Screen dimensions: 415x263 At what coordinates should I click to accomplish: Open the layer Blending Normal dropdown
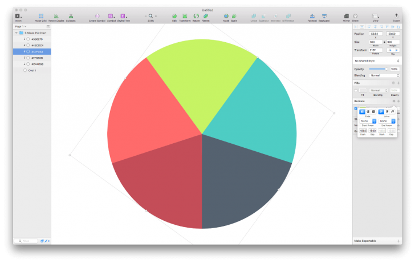click(384, 75)
